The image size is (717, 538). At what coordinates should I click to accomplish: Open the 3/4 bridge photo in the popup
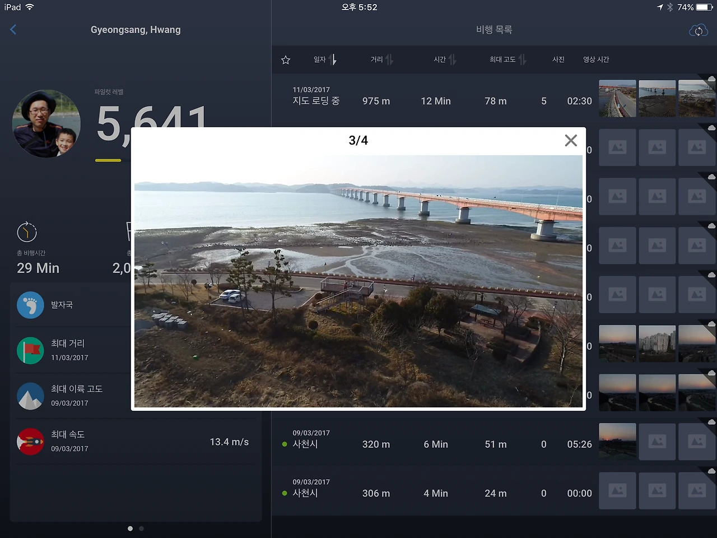pyautogui.click(x=358, y=281)
